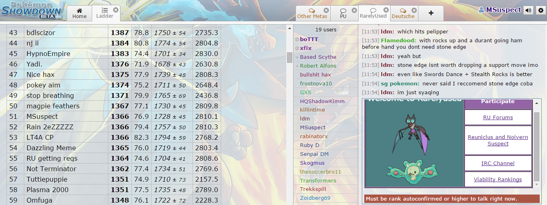Select ladder entry Dazzling Meme
Screen dimensions: 547x205
(x=114, y=148)
